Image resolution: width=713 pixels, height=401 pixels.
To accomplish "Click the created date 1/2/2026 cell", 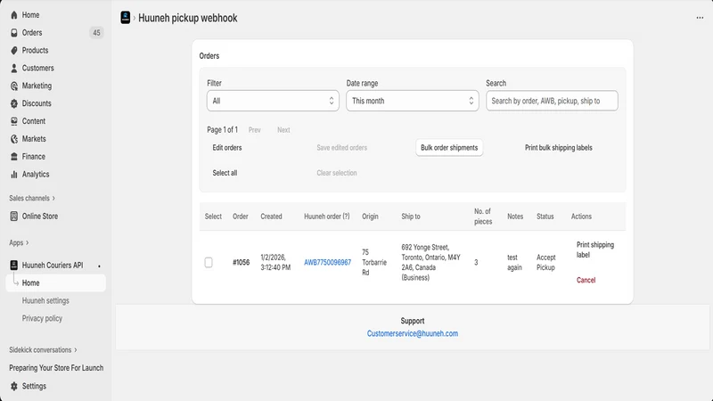I will click(x=275, y=262).
